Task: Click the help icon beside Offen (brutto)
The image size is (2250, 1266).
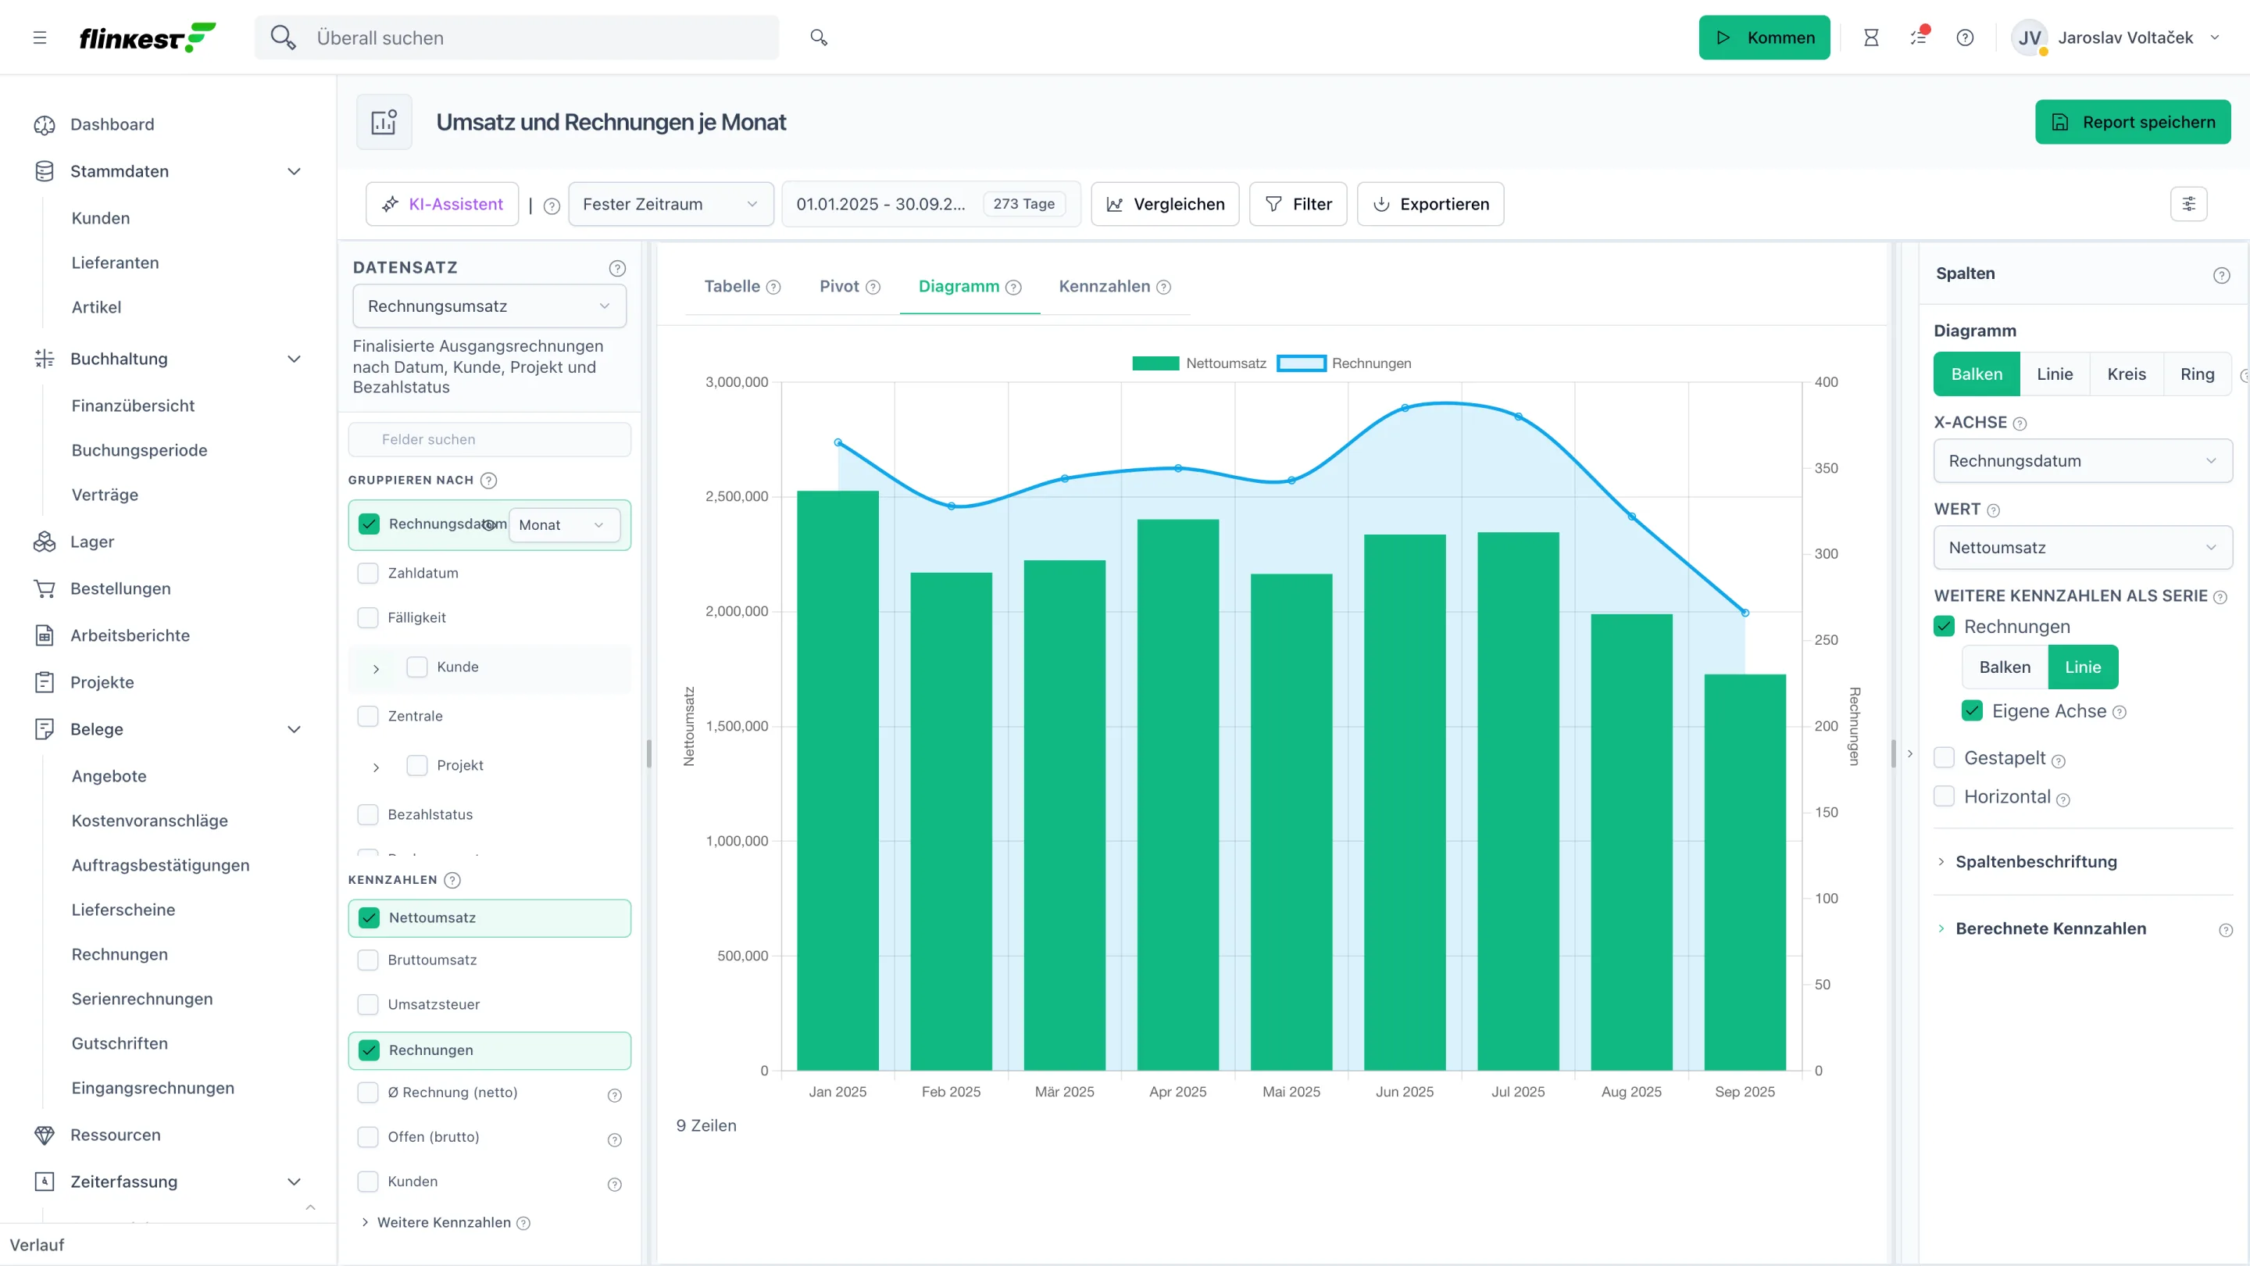Action: point(615,1140)
